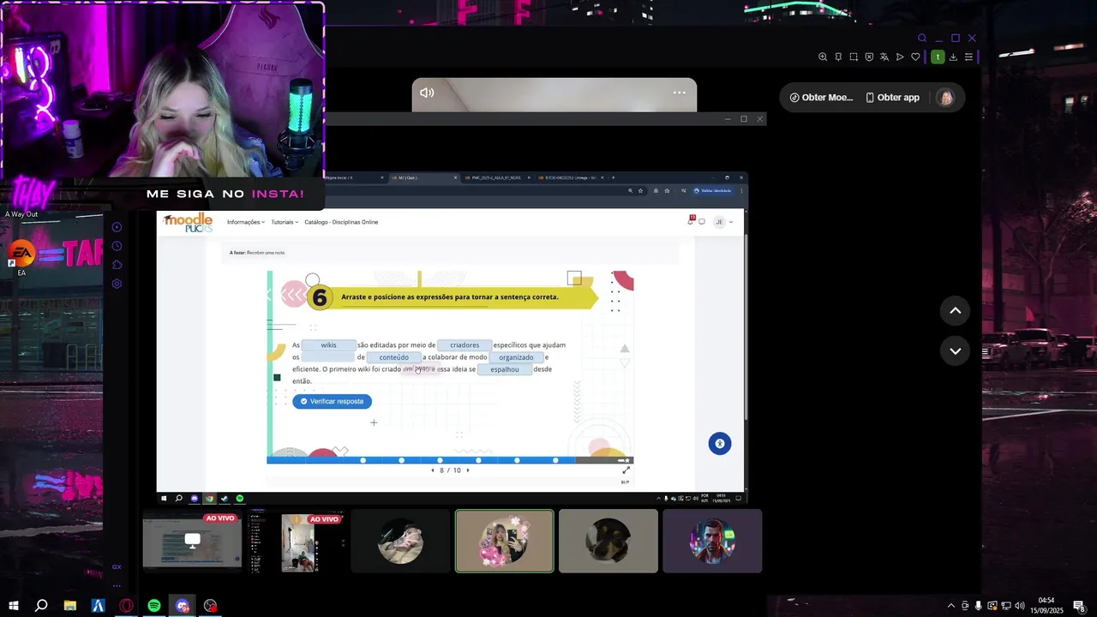Select the 'M7 | Quiz' browser tab

tap(424, 177)
